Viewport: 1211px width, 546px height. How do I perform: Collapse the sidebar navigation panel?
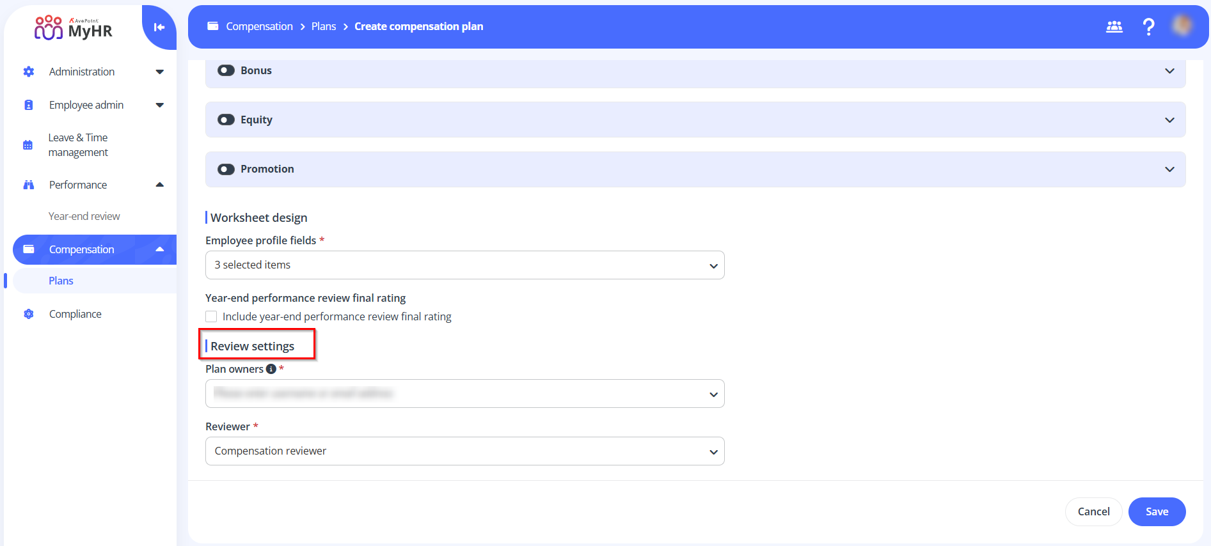[x=159, y=27]
